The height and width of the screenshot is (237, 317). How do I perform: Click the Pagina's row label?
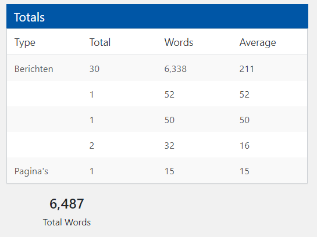[31, 171]
